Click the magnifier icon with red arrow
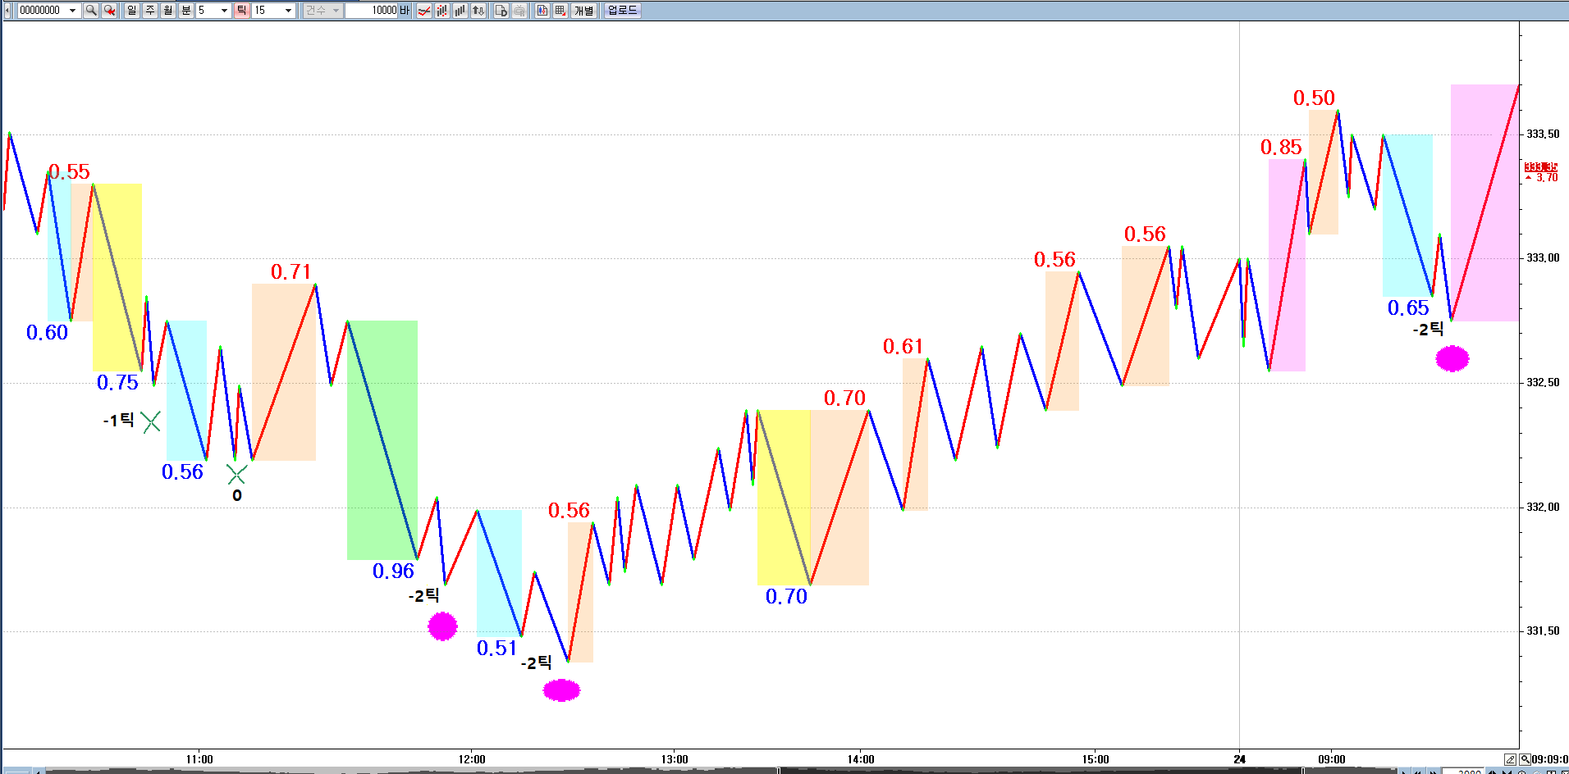Screen dimensions: 1569x774 click(109, 11)
